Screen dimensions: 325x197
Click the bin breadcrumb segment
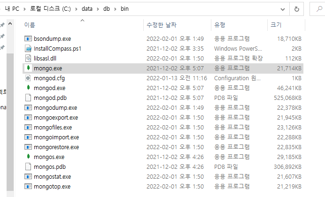coord(124,9)
